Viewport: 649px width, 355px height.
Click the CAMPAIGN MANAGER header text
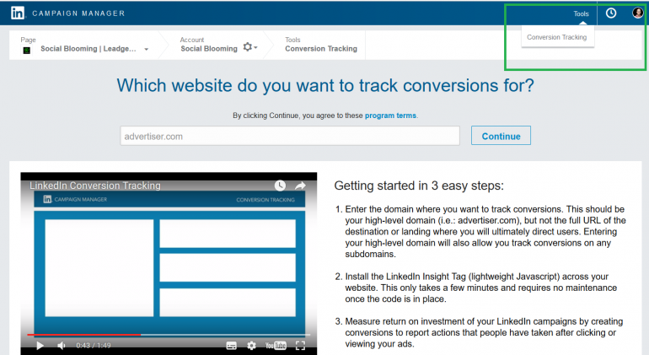coord(78,13)
